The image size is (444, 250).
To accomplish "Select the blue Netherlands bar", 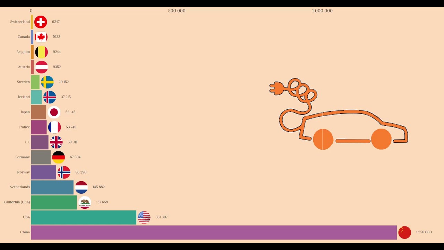I will (x=52, y=187).
